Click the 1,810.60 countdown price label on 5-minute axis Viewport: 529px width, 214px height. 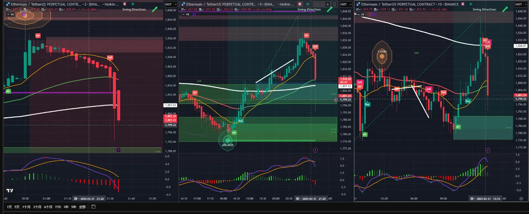346,80
